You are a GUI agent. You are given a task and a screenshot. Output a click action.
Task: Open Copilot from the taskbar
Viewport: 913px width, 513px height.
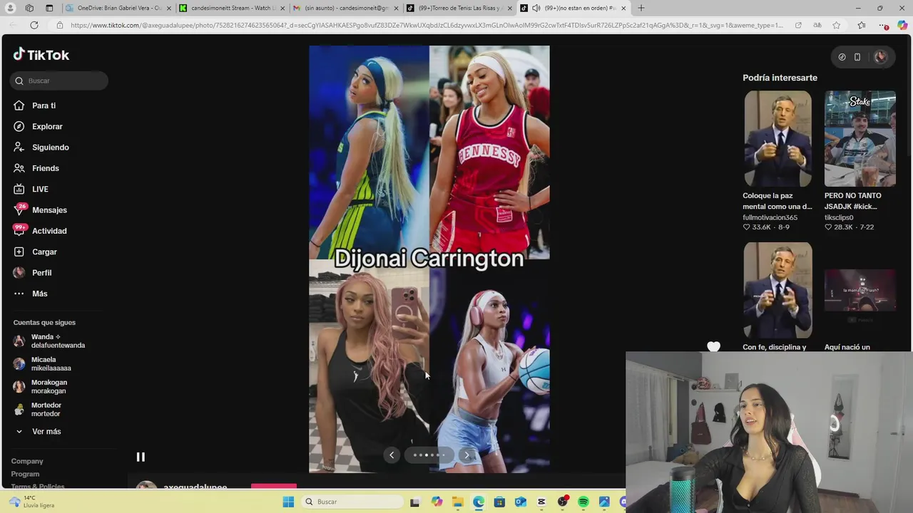click(x=437, y=502)
